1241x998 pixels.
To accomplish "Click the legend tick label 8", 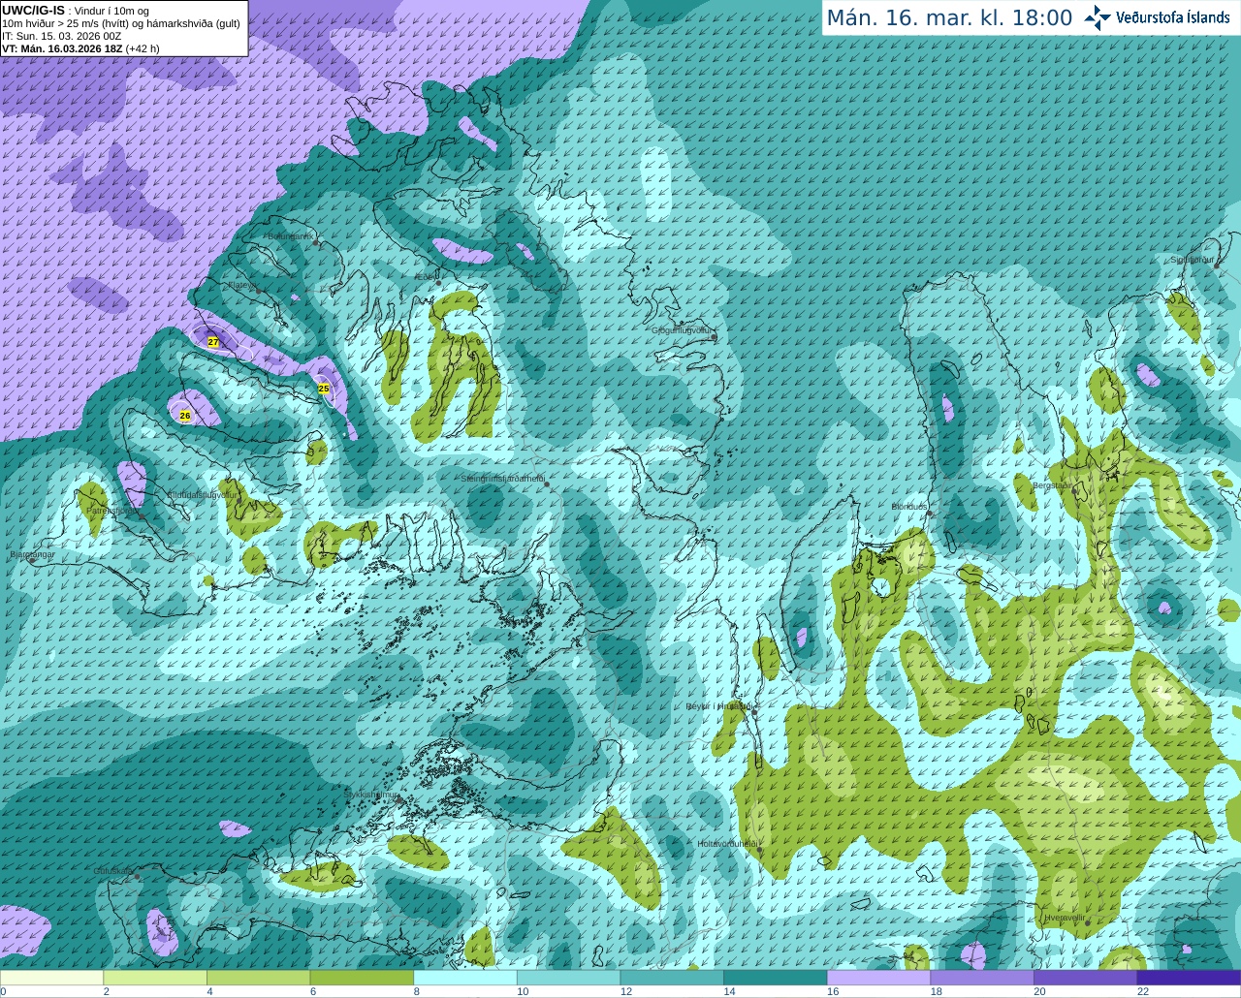I will 416,991.
